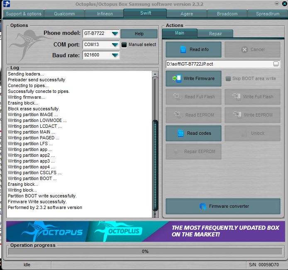Image resolution: width=288 pixels, height=270 pixels.
Task: Click the Octopus Octoplus banner ad
Action: pyautogui.click(x=146, y=231)
